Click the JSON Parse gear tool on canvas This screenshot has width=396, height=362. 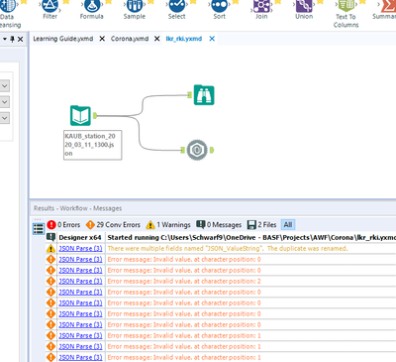point(197,150)
